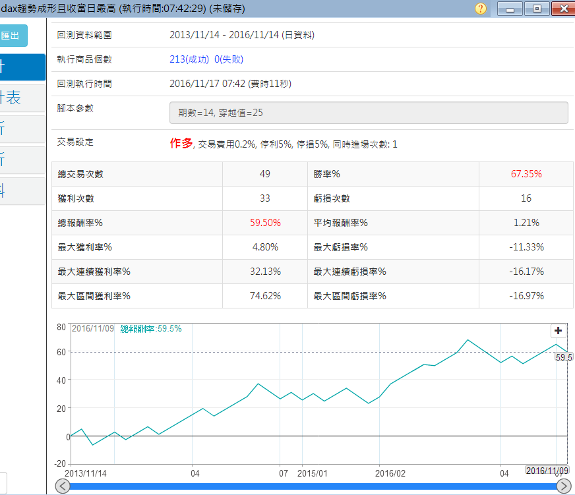575x495 pixels.
Task: Maximize the backtest report window
Action: (x=537, y=9)
